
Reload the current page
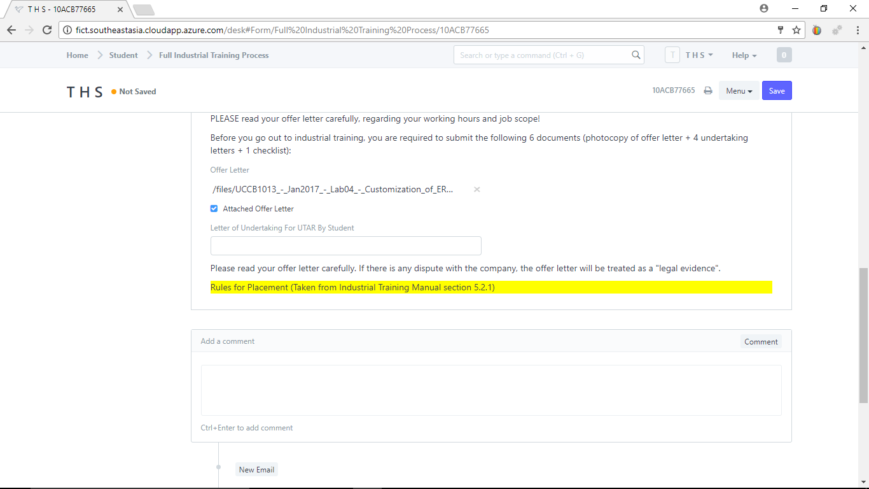(47, 30)
